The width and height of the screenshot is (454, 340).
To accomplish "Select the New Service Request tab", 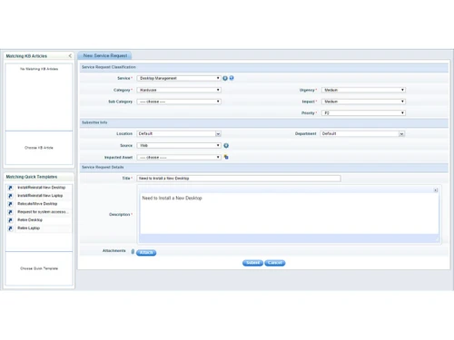I will pyautogui.click(x=104, y=55).
